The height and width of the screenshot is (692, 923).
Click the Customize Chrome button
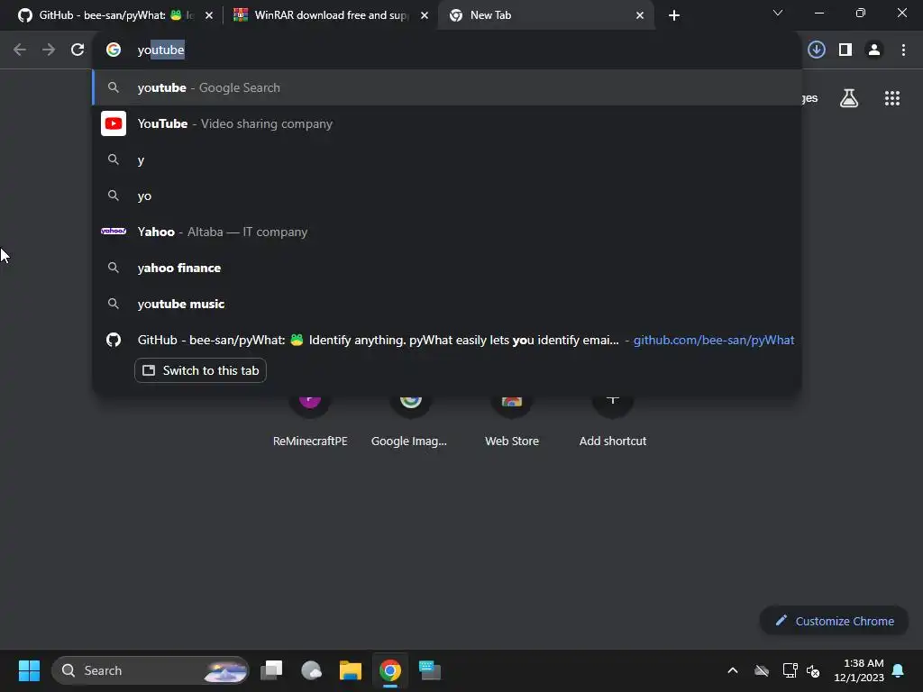tap(834, 621)
